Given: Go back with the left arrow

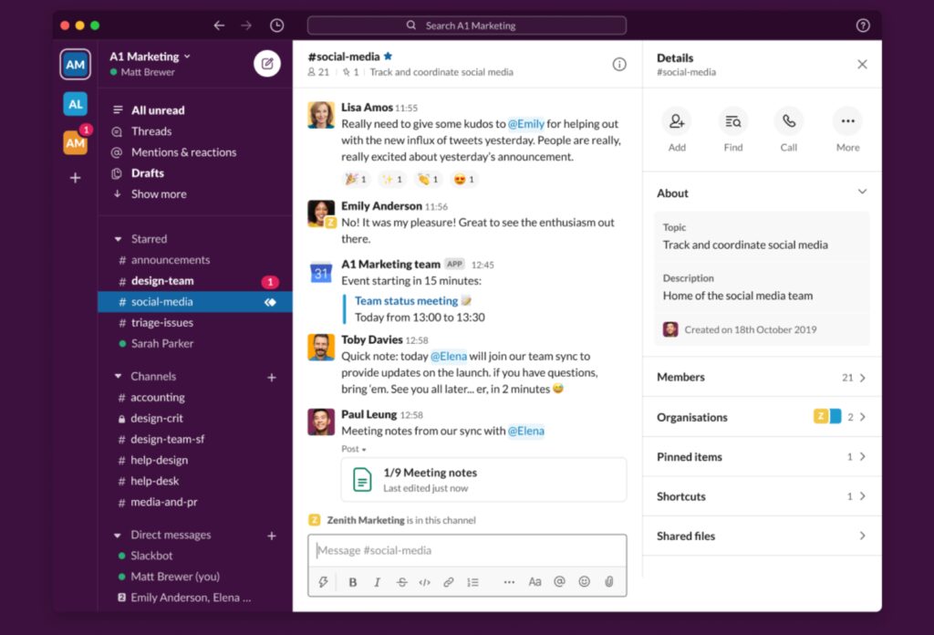Looking at the screenshot, I should (219, 25).
